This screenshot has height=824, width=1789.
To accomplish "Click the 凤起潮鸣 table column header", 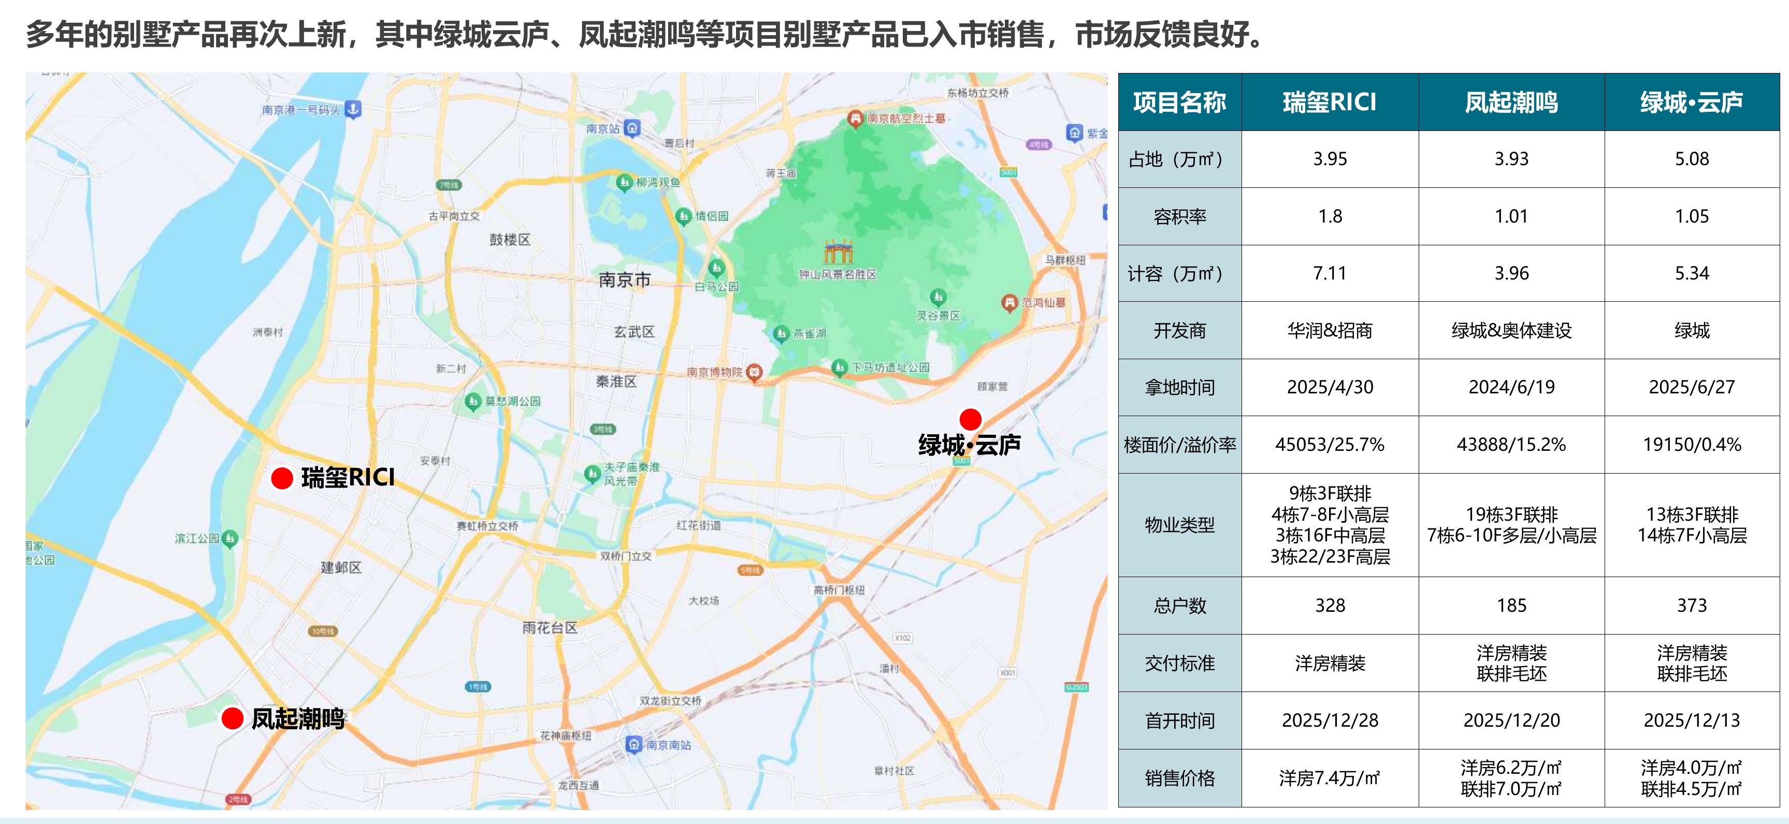I will point(1512,102).
